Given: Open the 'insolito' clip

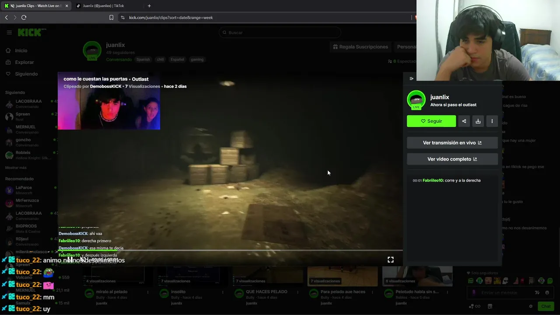Looking at the screenshot, I should [x=178, y=292].
